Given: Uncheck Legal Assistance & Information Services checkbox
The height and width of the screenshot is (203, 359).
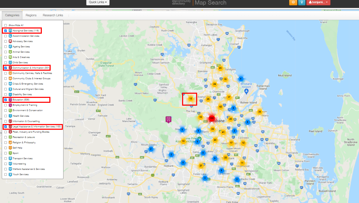Looking at the screenshot, I should [5, 127].
